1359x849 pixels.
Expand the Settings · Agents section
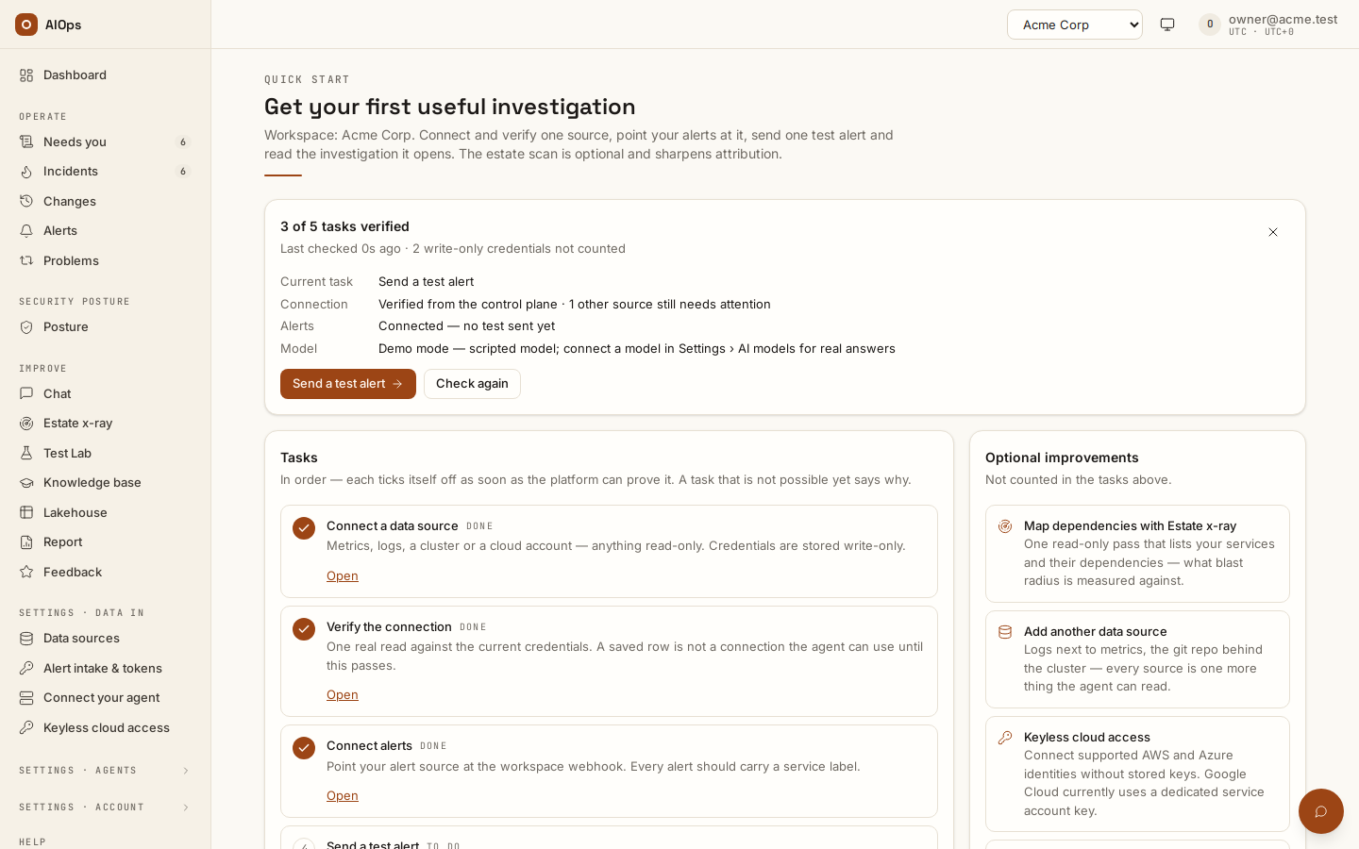point(105,771)
